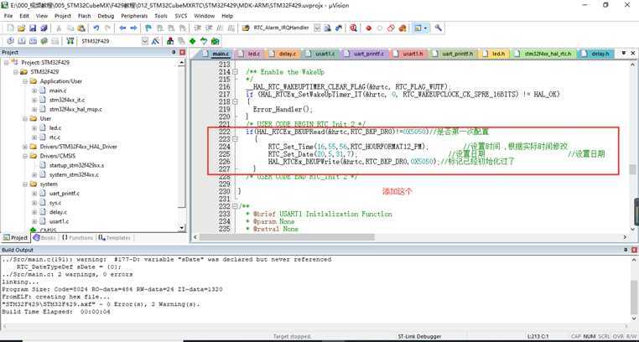Save the current file with Save icon

click(33, 28)
